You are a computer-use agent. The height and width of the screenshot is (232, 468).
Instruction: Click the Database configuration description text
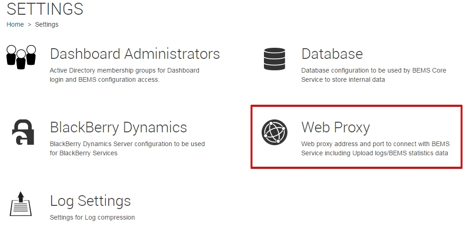374,75
